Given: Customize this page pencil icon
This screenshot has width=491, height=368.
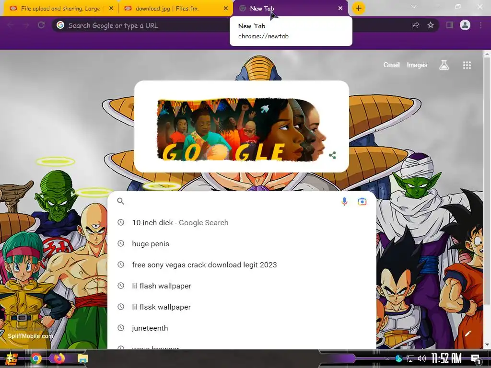Looking at the screenshot, I should [468, 333].
